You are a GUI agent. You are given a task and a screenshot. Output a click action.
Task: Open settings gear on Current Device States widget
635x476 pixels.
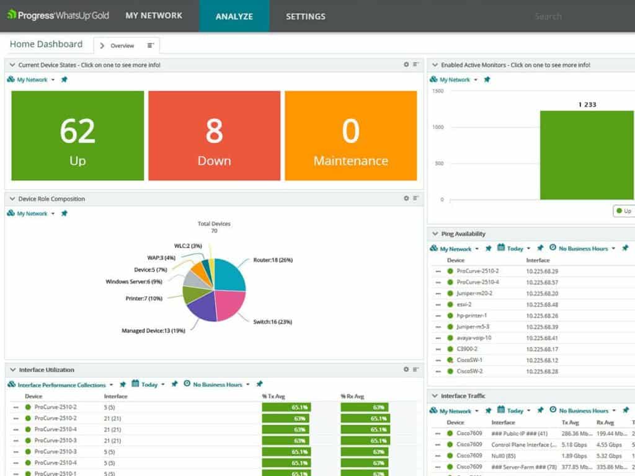tap(406, 64)
